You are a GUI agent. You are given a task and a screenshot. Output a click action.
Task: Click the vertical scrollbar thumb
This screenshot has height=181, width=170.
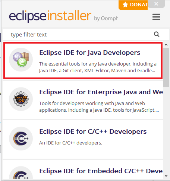pos(166,67)
